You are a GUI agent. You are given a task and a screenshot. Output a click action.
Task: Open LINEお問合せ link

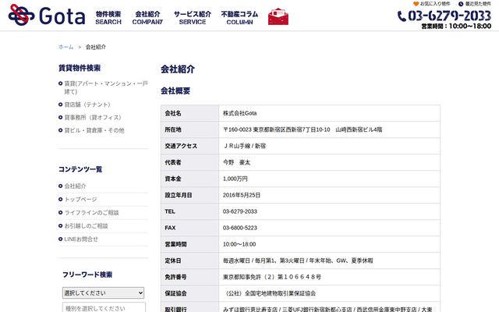click(81, 239)
